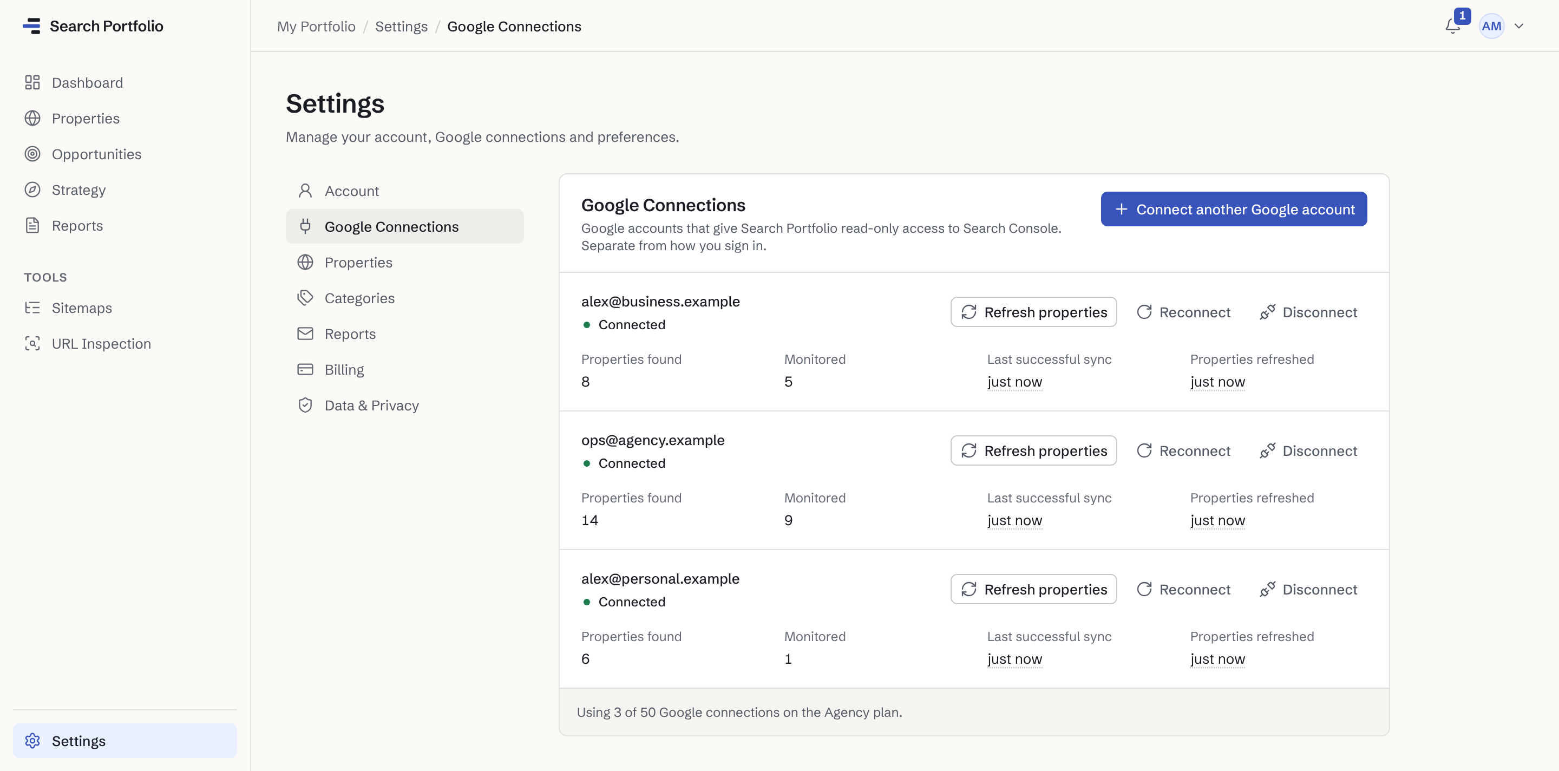Open the Strategy page
Viewport: 1559px width, 771px height.
click(x=125, y=190)
